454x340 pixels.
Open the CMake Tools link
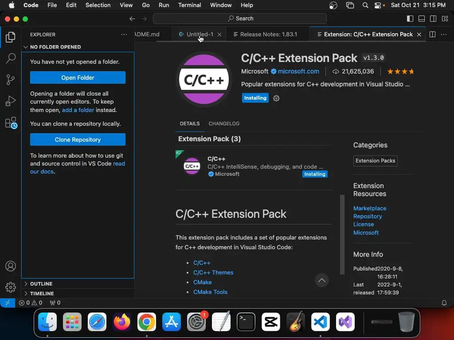pos(210,292)
